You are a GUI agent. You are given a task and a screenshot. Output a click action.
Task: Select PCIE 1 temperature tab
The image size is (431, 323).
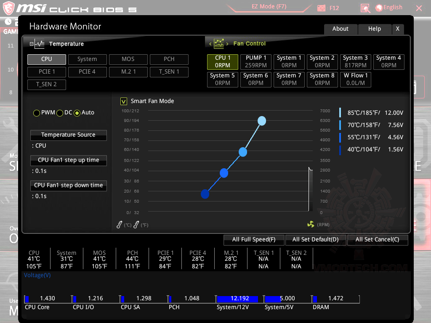47,72
